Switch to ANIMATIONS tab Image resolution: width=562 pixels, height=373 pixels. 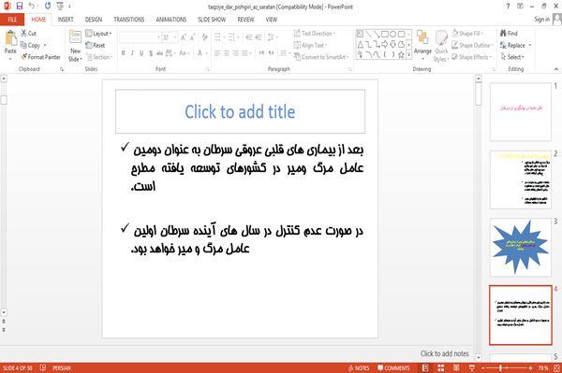(x=171, y=20)
